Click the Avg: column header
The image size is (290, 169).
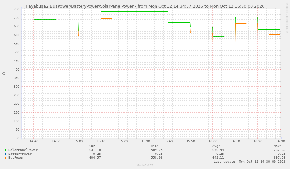[x=216, y=146]
